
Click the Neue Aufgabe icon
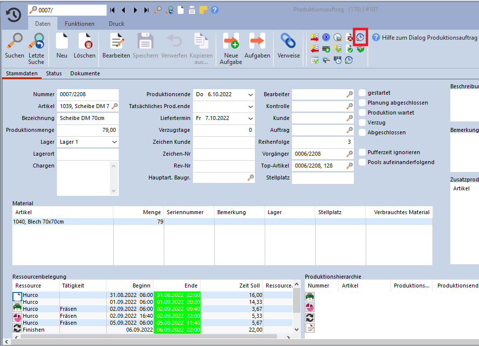pos(231,42)
